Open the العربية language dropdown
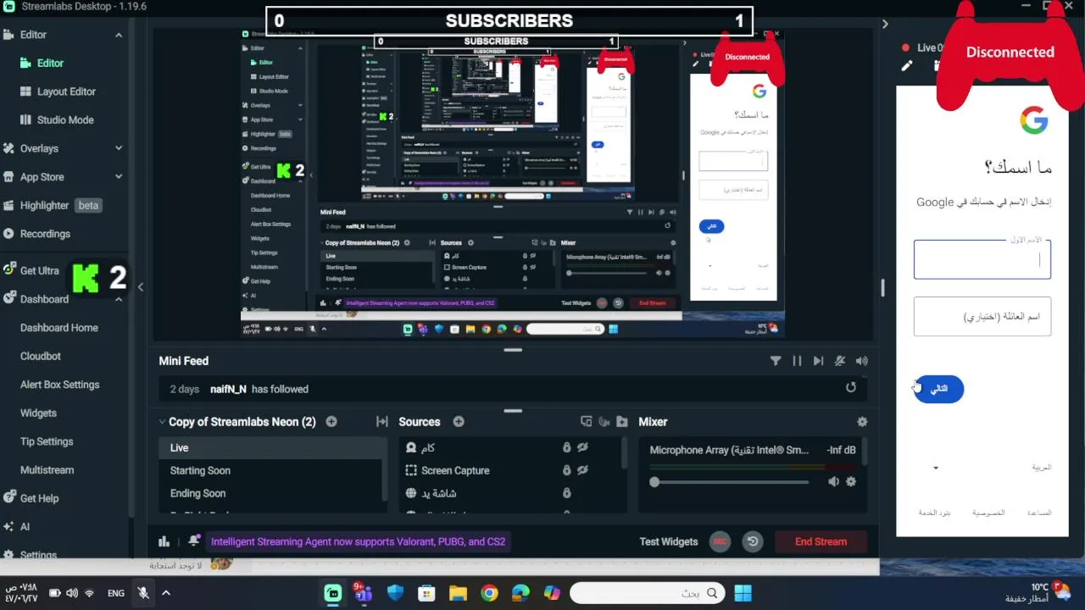This screenshot has width=1085, height=610. 990,468
